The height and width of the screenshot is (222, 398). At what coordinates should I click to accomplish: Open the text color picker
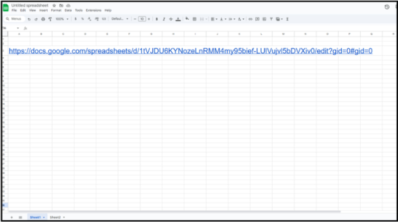pyautogui.click(x=178, y=19)
